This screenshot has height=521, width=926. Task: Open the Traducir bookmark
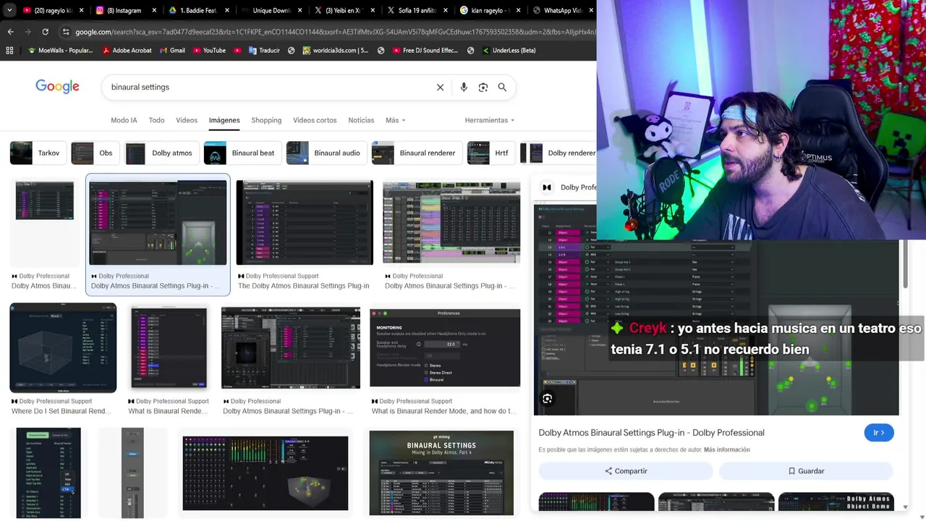click(x=264, y=51)
